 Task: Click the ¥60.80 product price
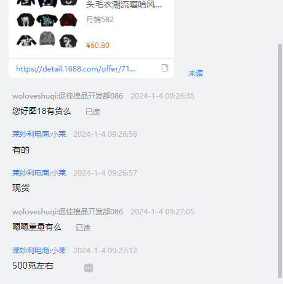98,46
